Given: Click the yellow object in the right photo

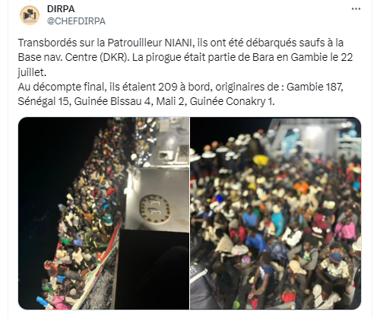Looking at the screenshot, I should tap(261, 160).
